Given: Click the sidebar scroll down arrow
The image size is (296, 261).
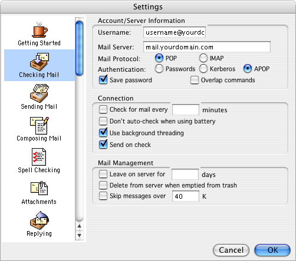Looking at the screenshot, I should point(80,235).
